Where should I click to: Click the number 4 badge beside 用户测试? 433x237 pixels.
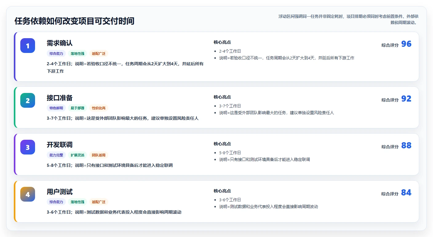[x=28, y=194]
